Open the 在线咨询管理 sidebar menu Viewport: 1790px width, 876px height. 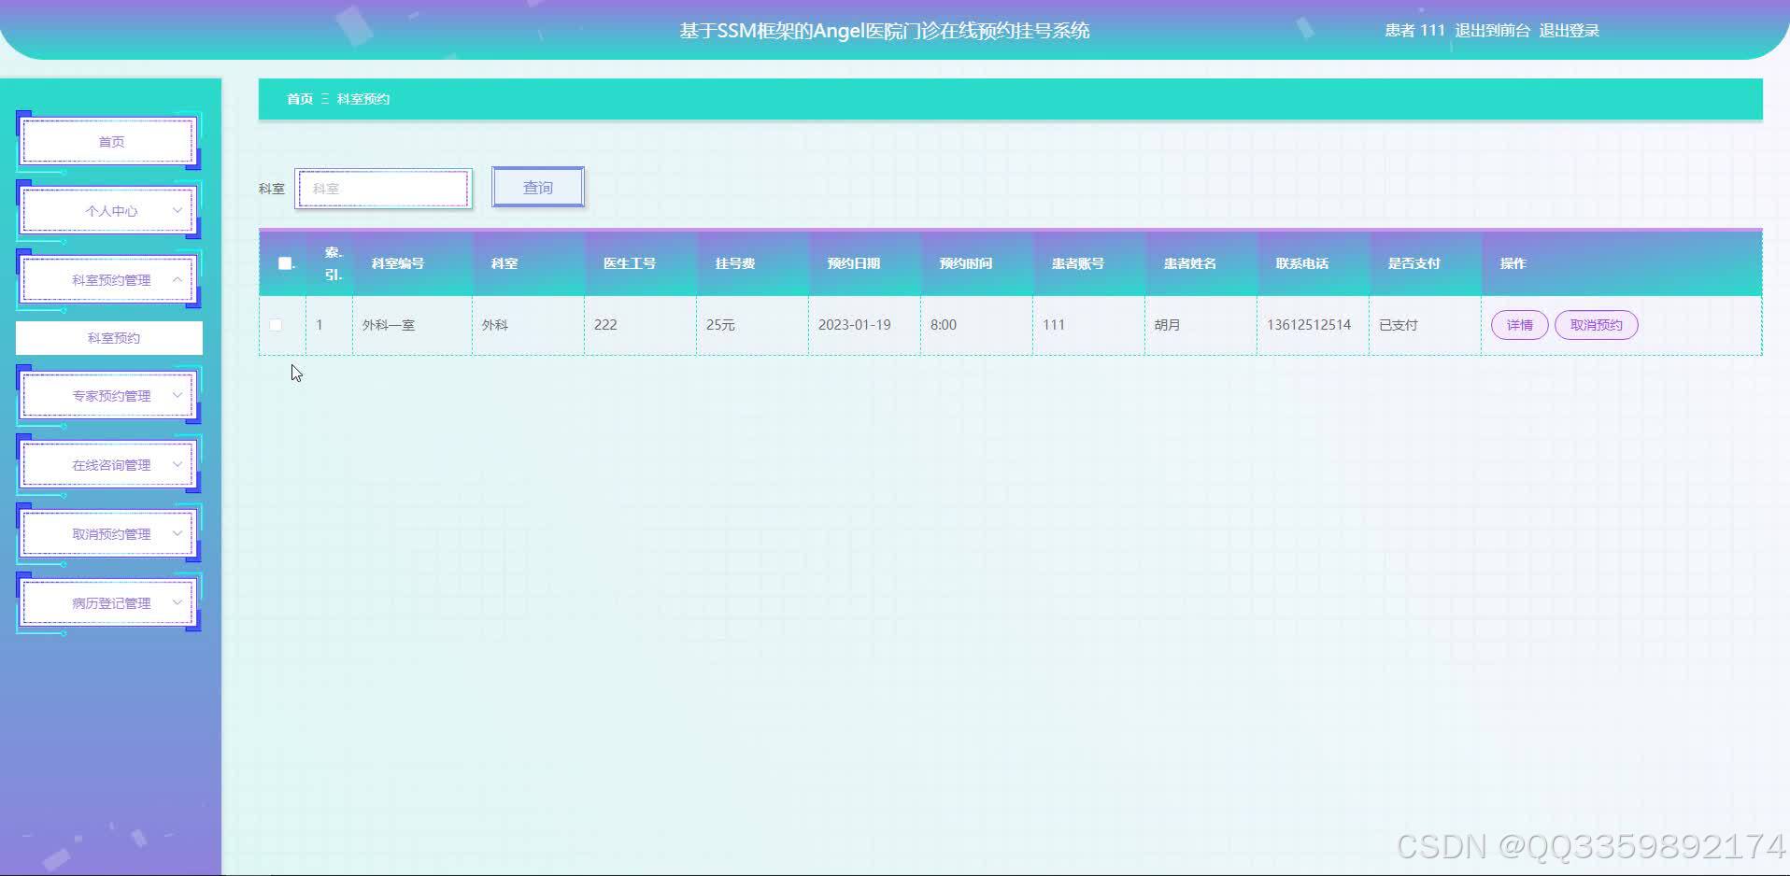tap(108, 465)
